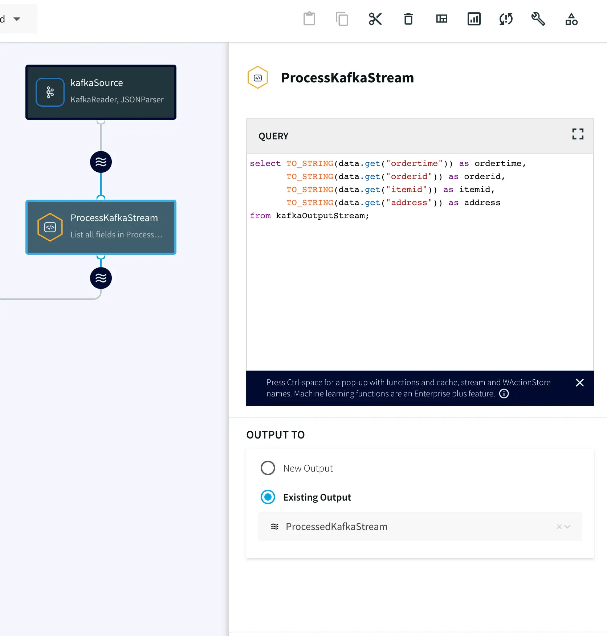The image size is (607, 636).
Task: Click the info icon in hint banner
Action: (504, 394)
